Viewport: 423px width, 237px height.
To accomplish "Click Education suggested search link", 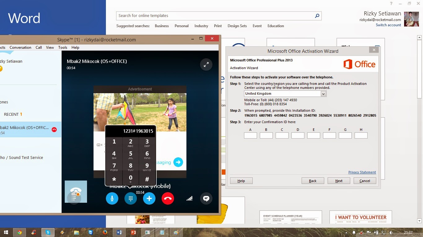I will point(276,26).
